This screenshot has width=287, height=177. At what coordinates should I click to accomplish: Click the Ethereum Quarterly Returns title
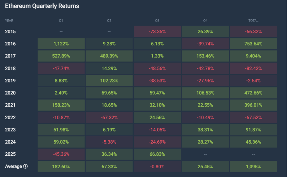click(x=42, y=6)
